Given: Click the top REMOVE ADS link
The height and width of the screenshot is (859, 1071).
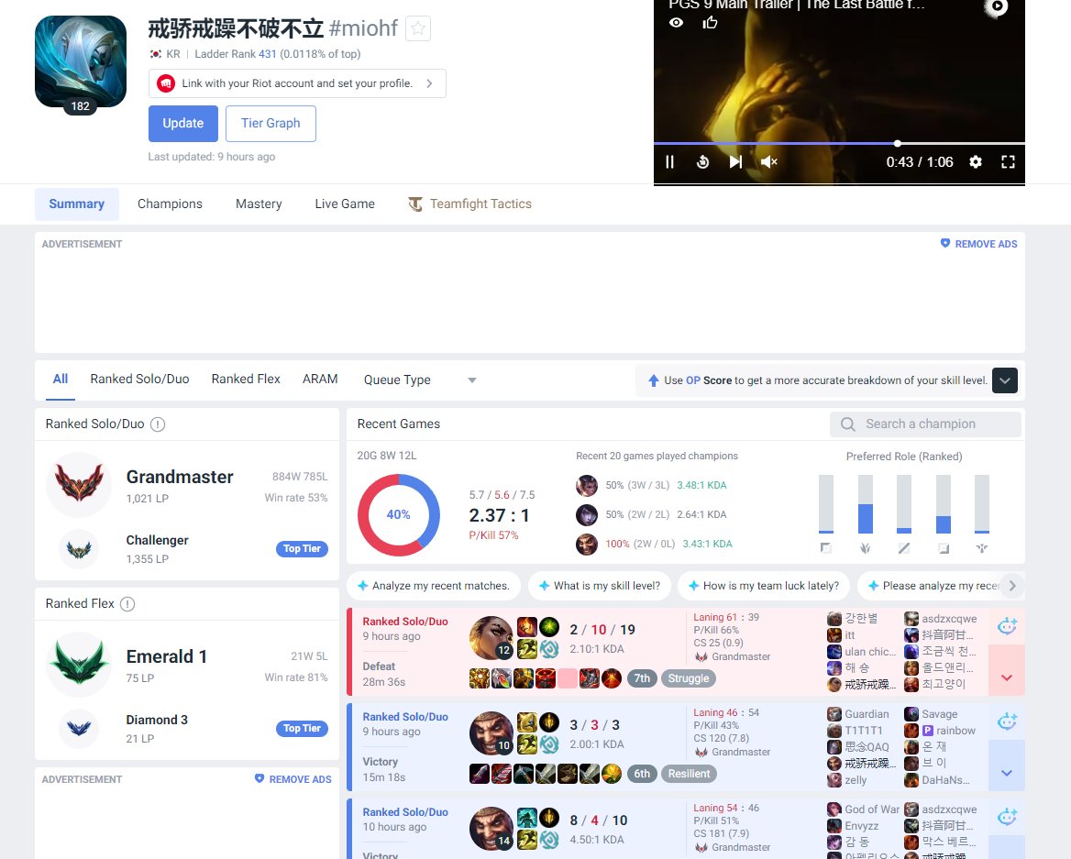Looking at the screenshot, I should pyautogui.click(x=978, y=244).
